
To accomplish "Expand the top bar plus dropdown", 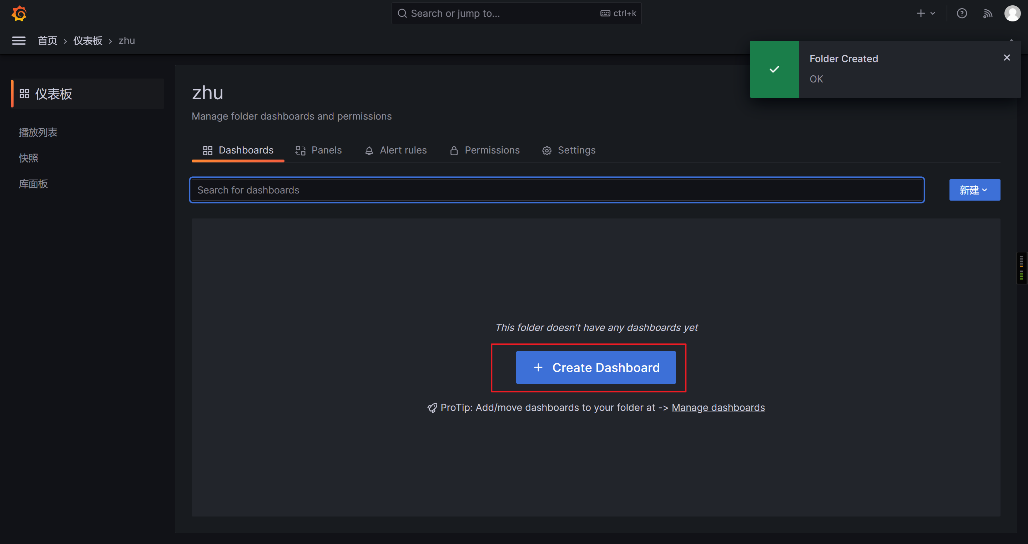I will (x=926, y=14).
